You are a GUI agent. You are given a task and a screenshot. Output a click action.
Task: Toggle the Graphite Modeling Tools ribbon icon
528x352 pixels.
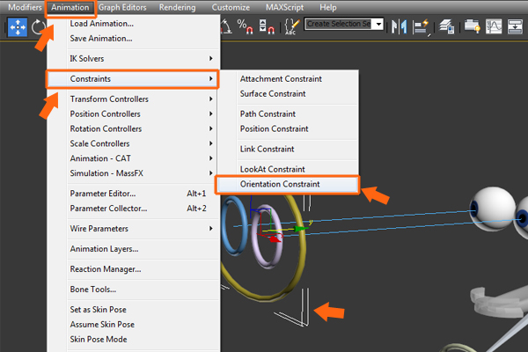click(472, 26)
